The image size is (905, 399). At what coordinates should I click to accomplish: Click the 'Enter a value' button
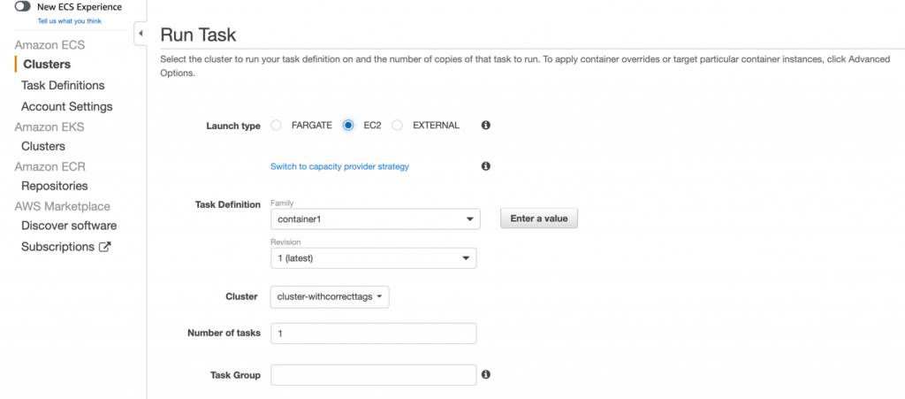pos(539,219)
